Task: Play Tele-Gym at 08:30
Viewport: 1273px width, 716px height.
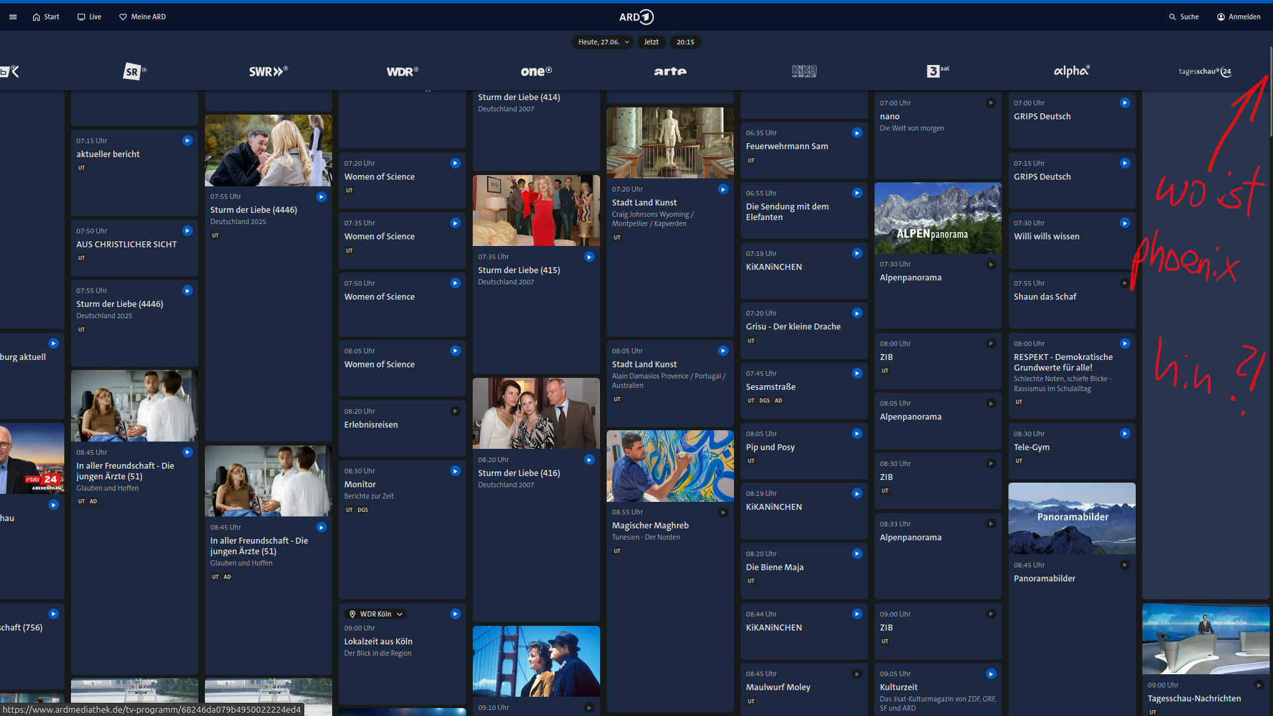Action: coord(1125,434)
